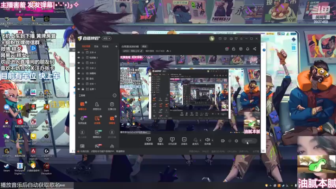
Task: Switch to the second scene tab
Action: 96,46
